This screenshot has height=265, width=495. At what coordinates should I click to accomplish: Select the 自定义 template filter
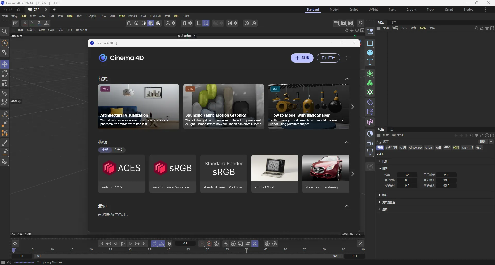pos(119,150)
